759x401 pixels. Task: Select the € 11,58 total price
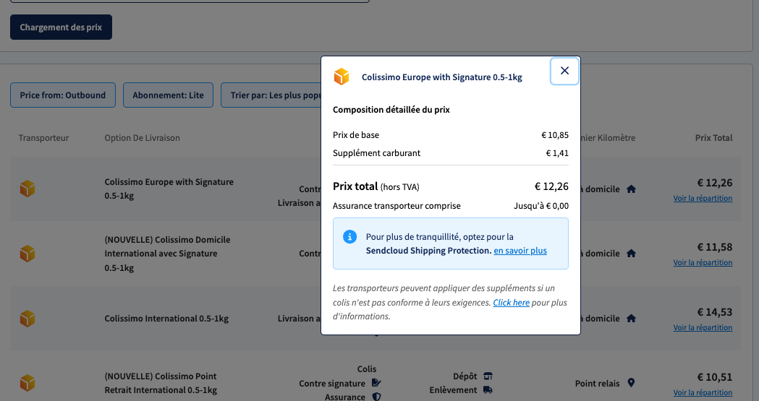714,247
